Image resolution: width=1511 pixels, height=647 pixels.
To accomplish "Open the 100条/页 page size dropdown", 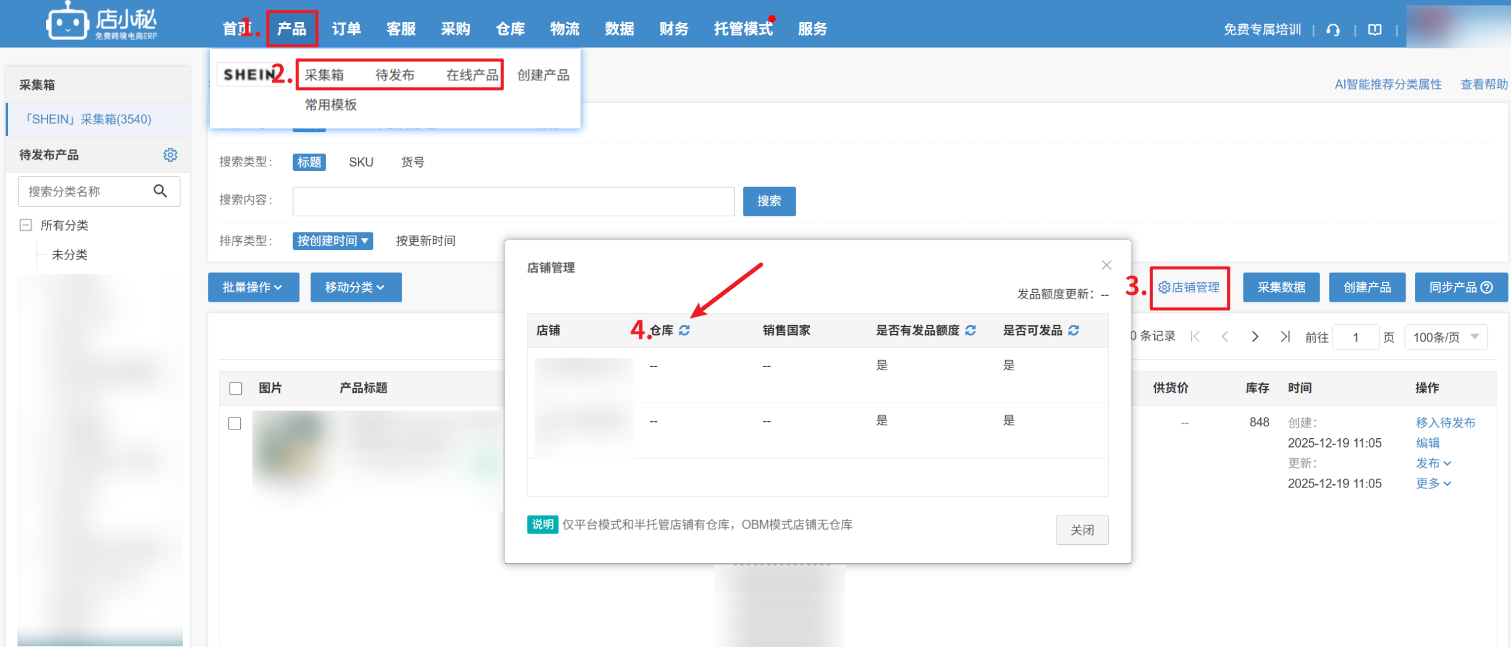I will coord(1445,337).
